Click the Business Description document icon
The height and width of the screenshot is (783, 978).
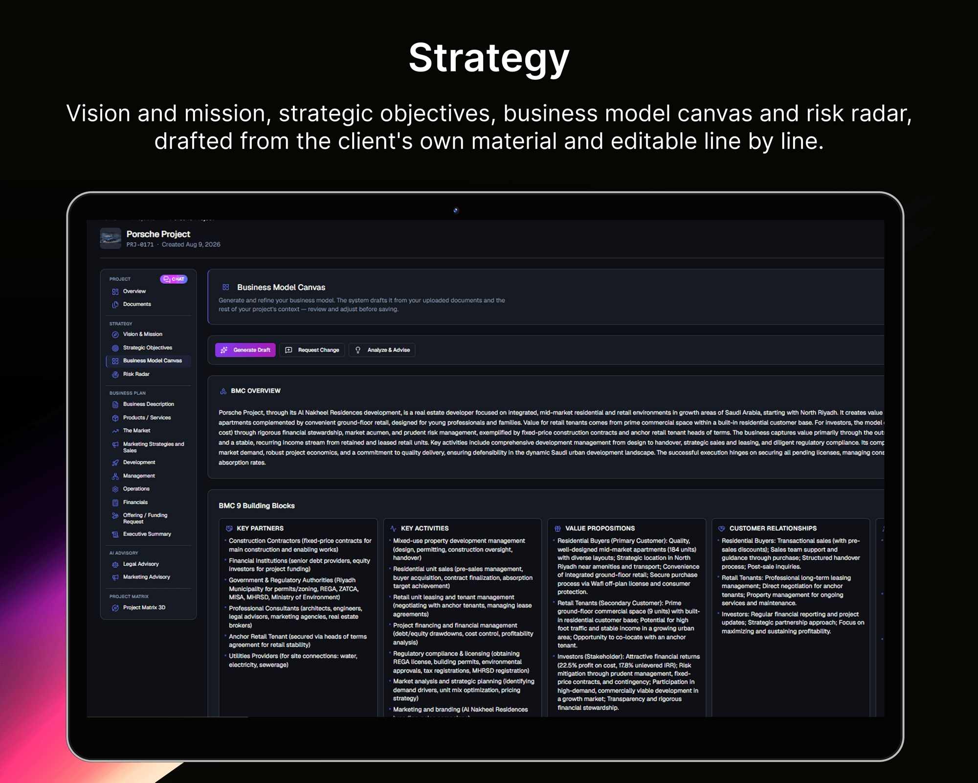[115, 405]
